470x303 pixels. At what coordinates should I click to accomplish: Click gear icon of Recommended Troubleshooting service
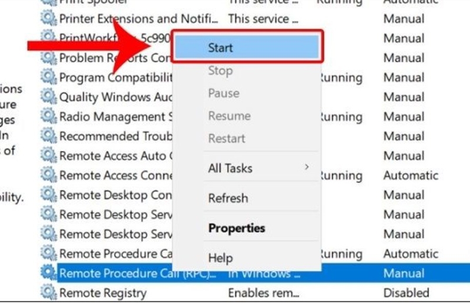coord(48,136)
